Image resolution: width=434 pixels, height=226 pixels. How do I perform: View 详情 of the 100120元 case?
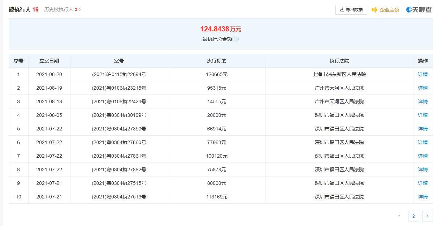coord(422,156)
